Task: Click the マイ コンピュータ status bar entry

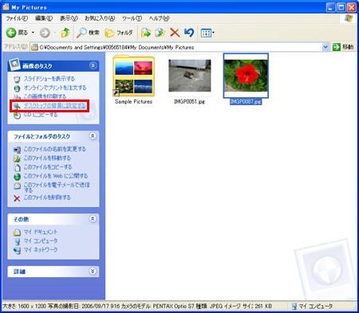Action: (312, 306)
